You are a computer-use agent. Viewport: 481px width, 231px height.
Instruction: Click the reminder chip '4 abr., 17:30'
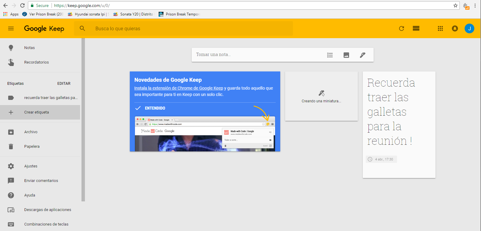(x=381, y=159)
